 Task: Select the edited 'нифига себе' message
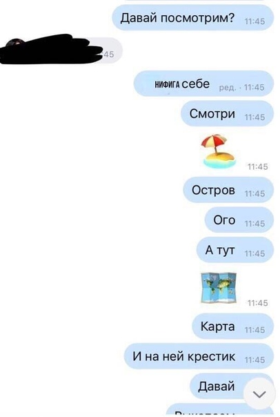203,84
